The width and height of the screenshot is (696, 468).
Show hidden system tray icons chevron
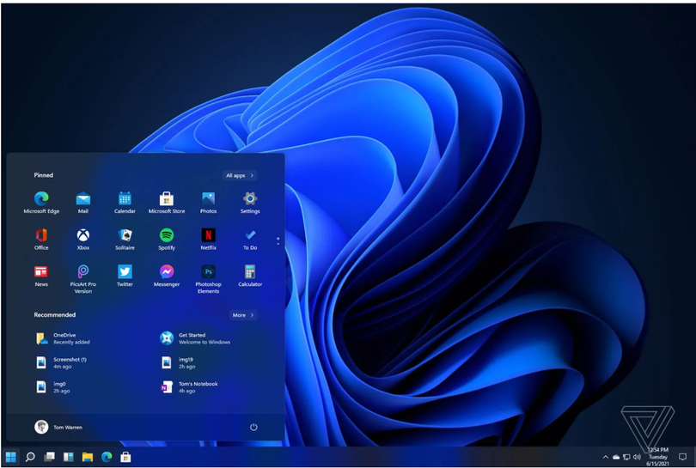tap(605, 457)
